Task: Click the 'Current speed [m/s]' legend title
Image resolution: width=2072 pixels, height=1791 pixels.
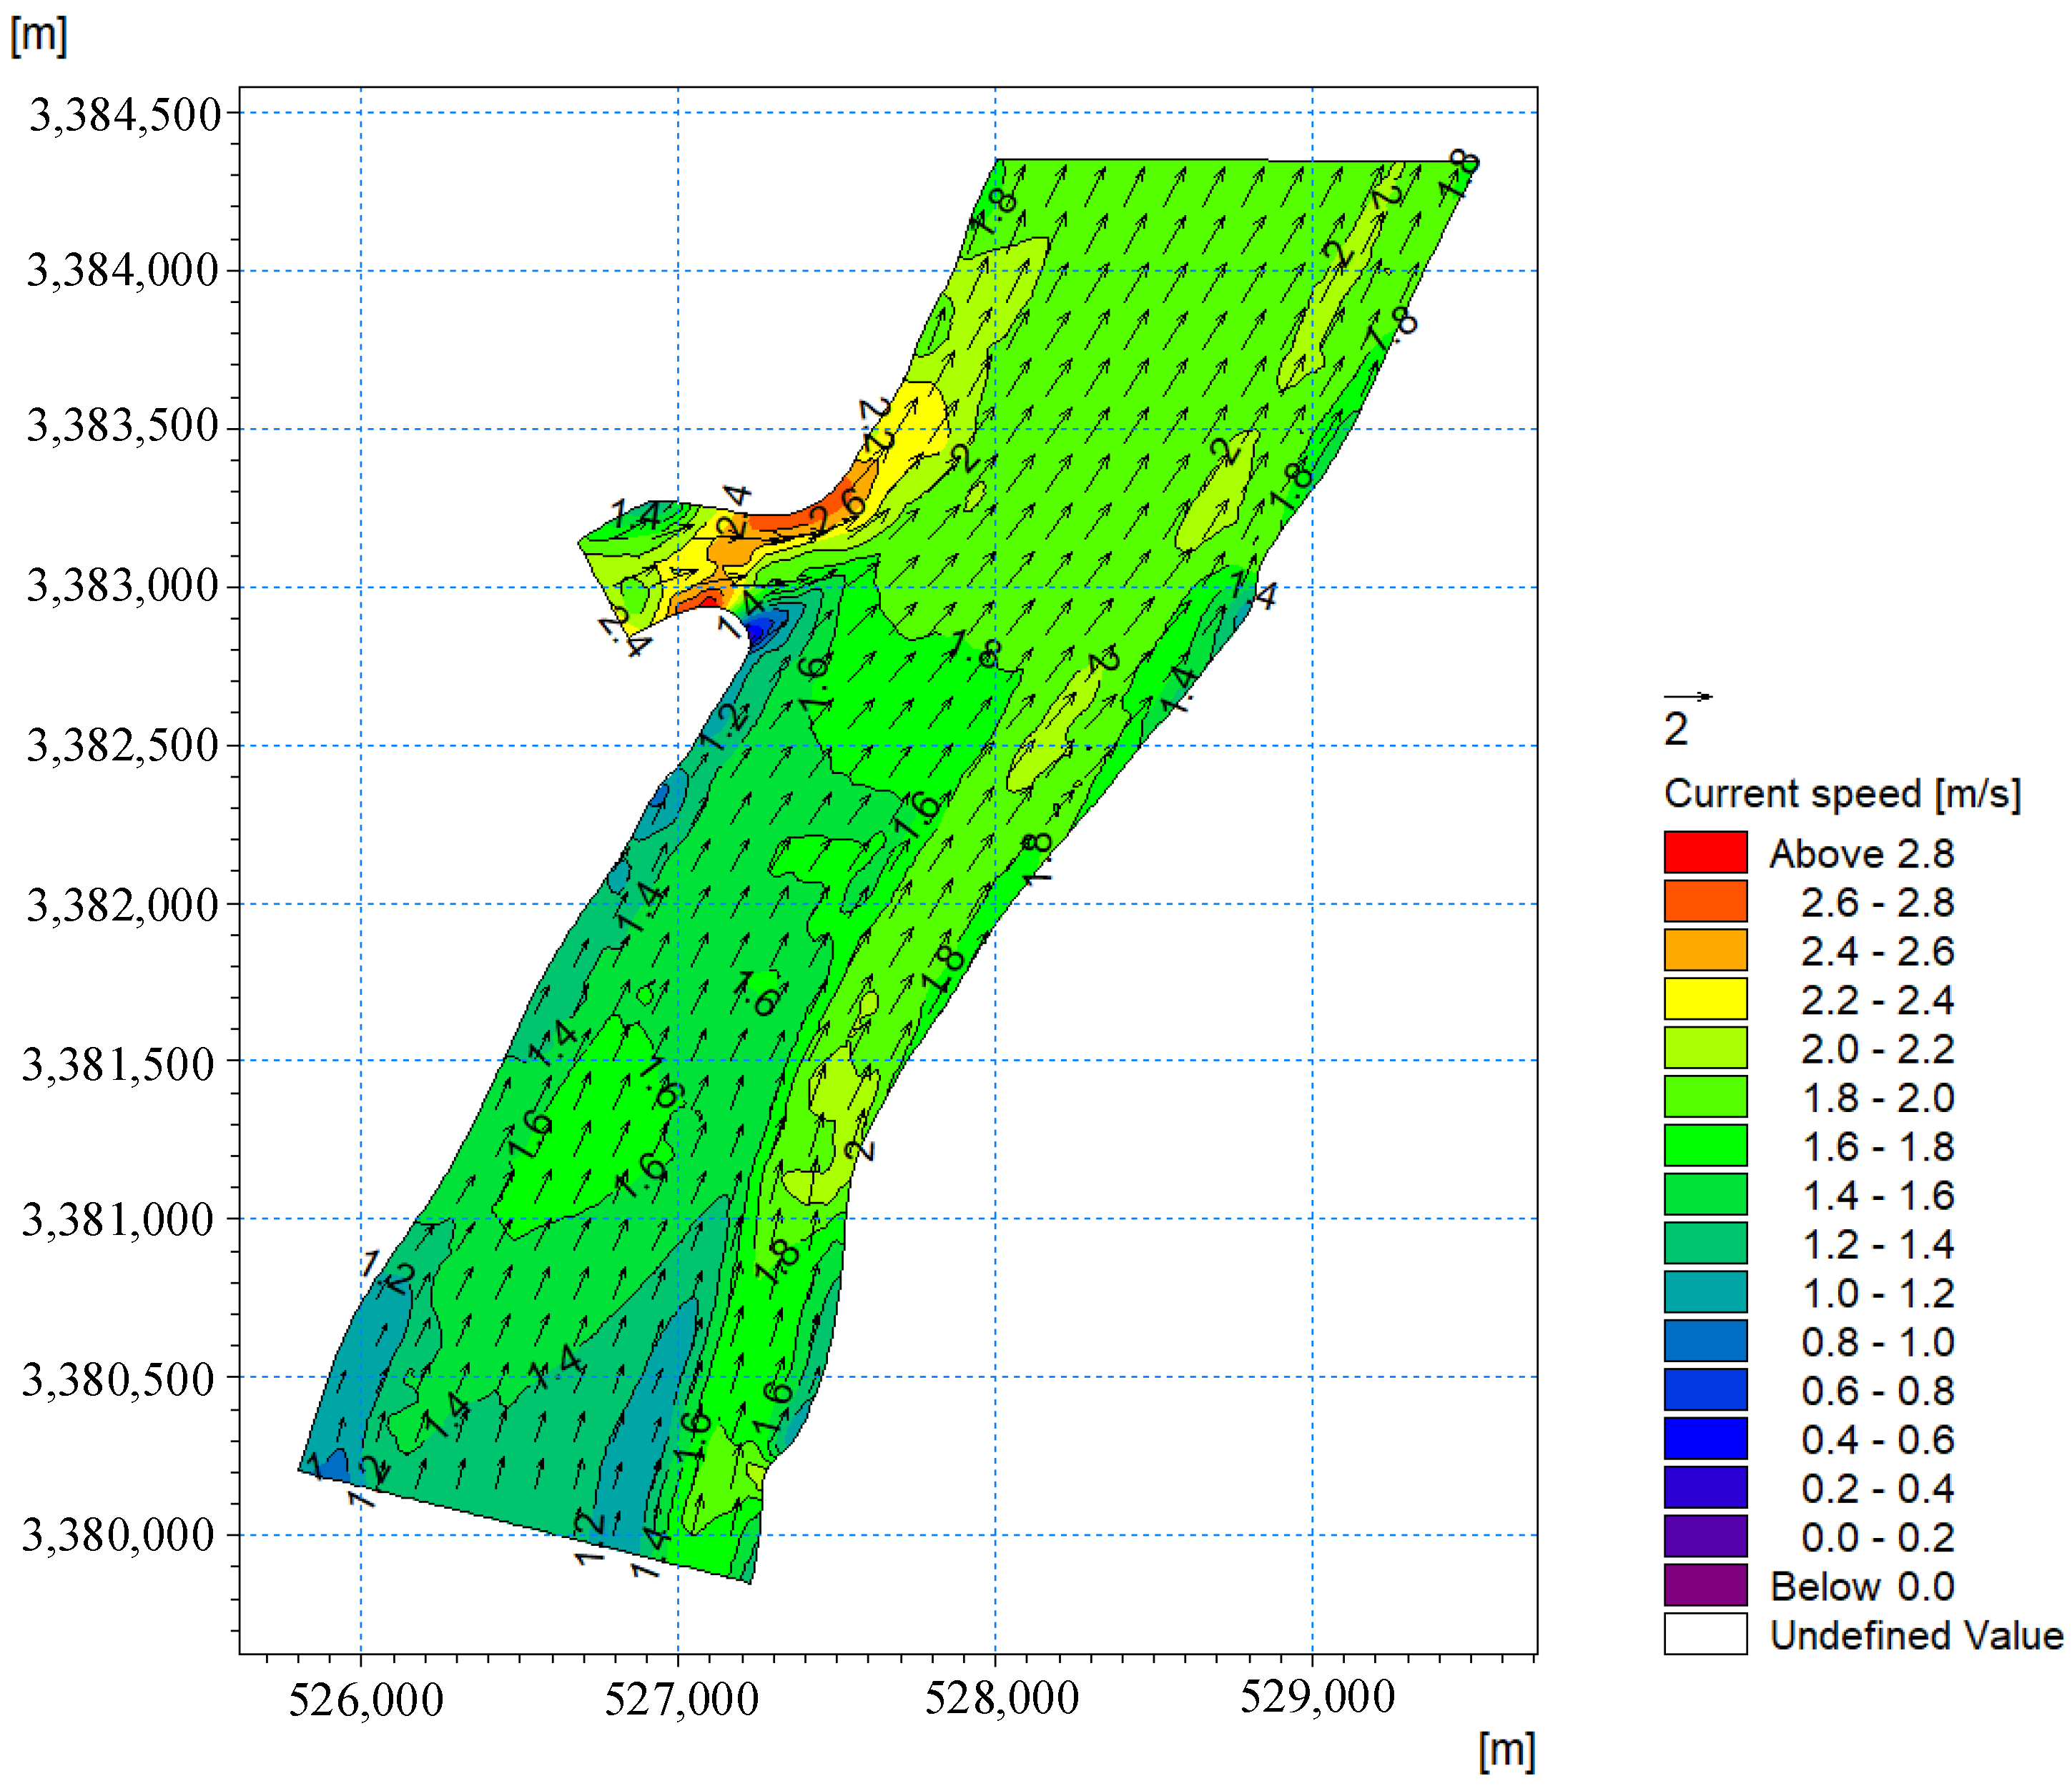Action: click(x=1842, y=795)
